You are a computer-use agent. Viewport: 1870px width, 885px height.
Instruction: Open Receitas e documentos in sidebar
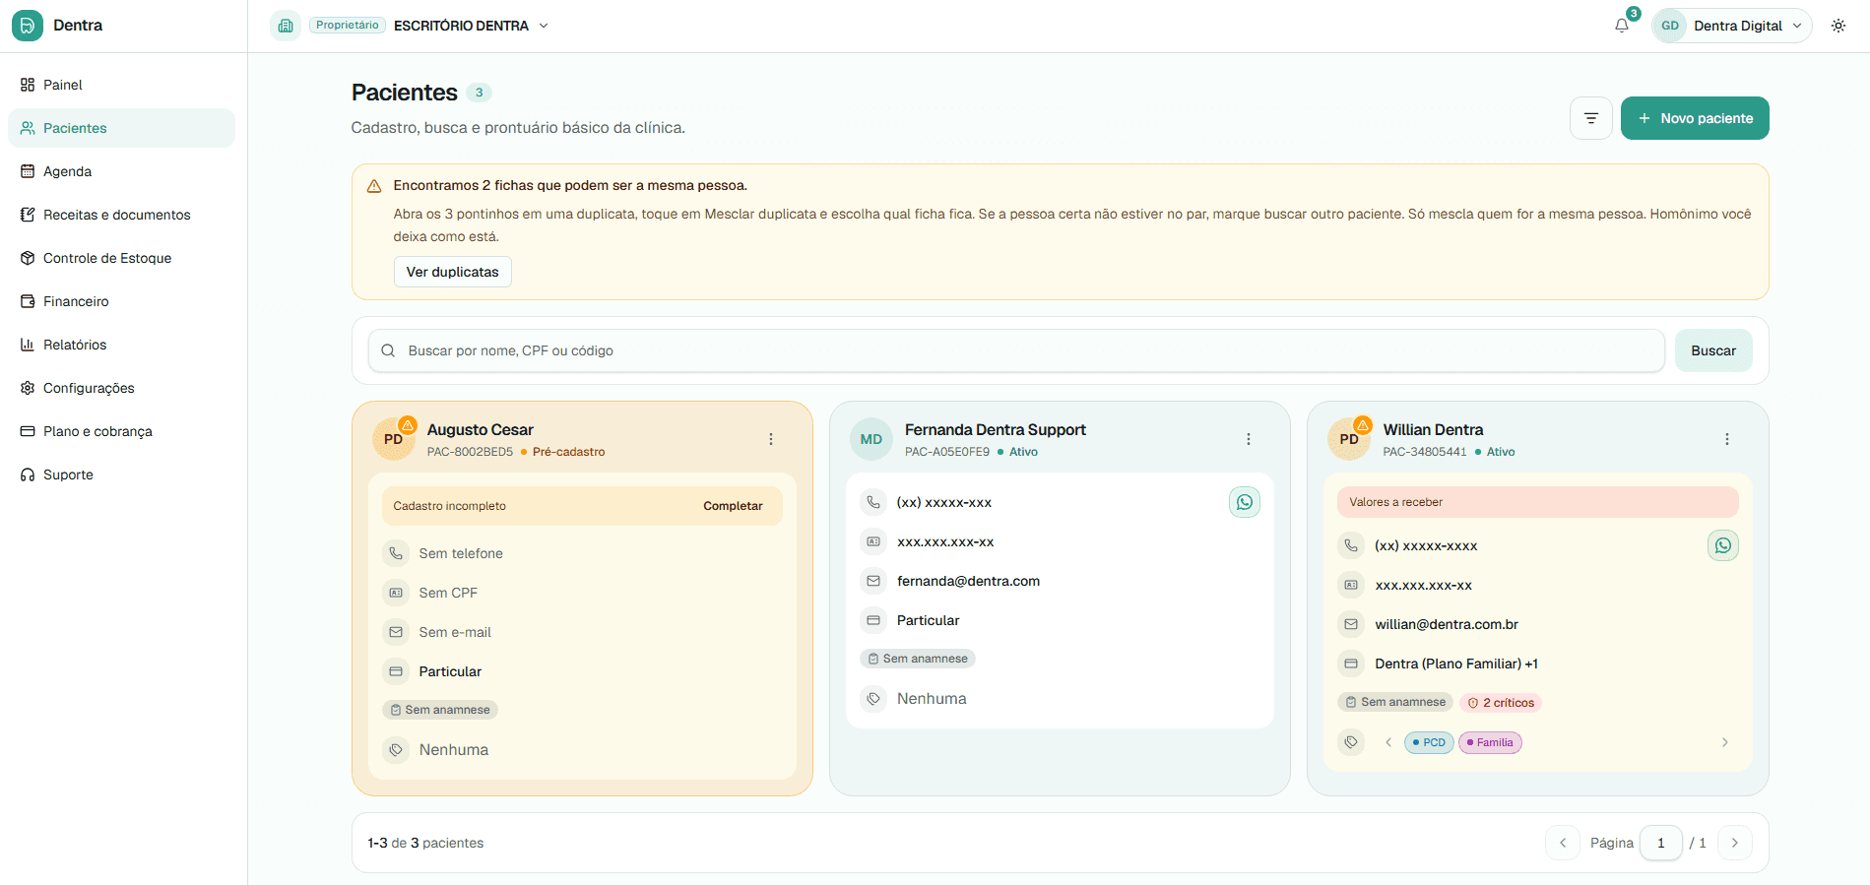point(121,215)
